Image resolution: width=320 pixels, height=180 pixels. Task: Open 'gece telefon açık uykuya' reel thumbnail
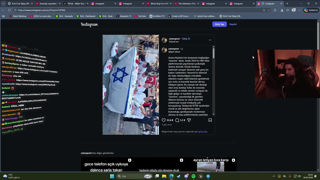point(106,164)
